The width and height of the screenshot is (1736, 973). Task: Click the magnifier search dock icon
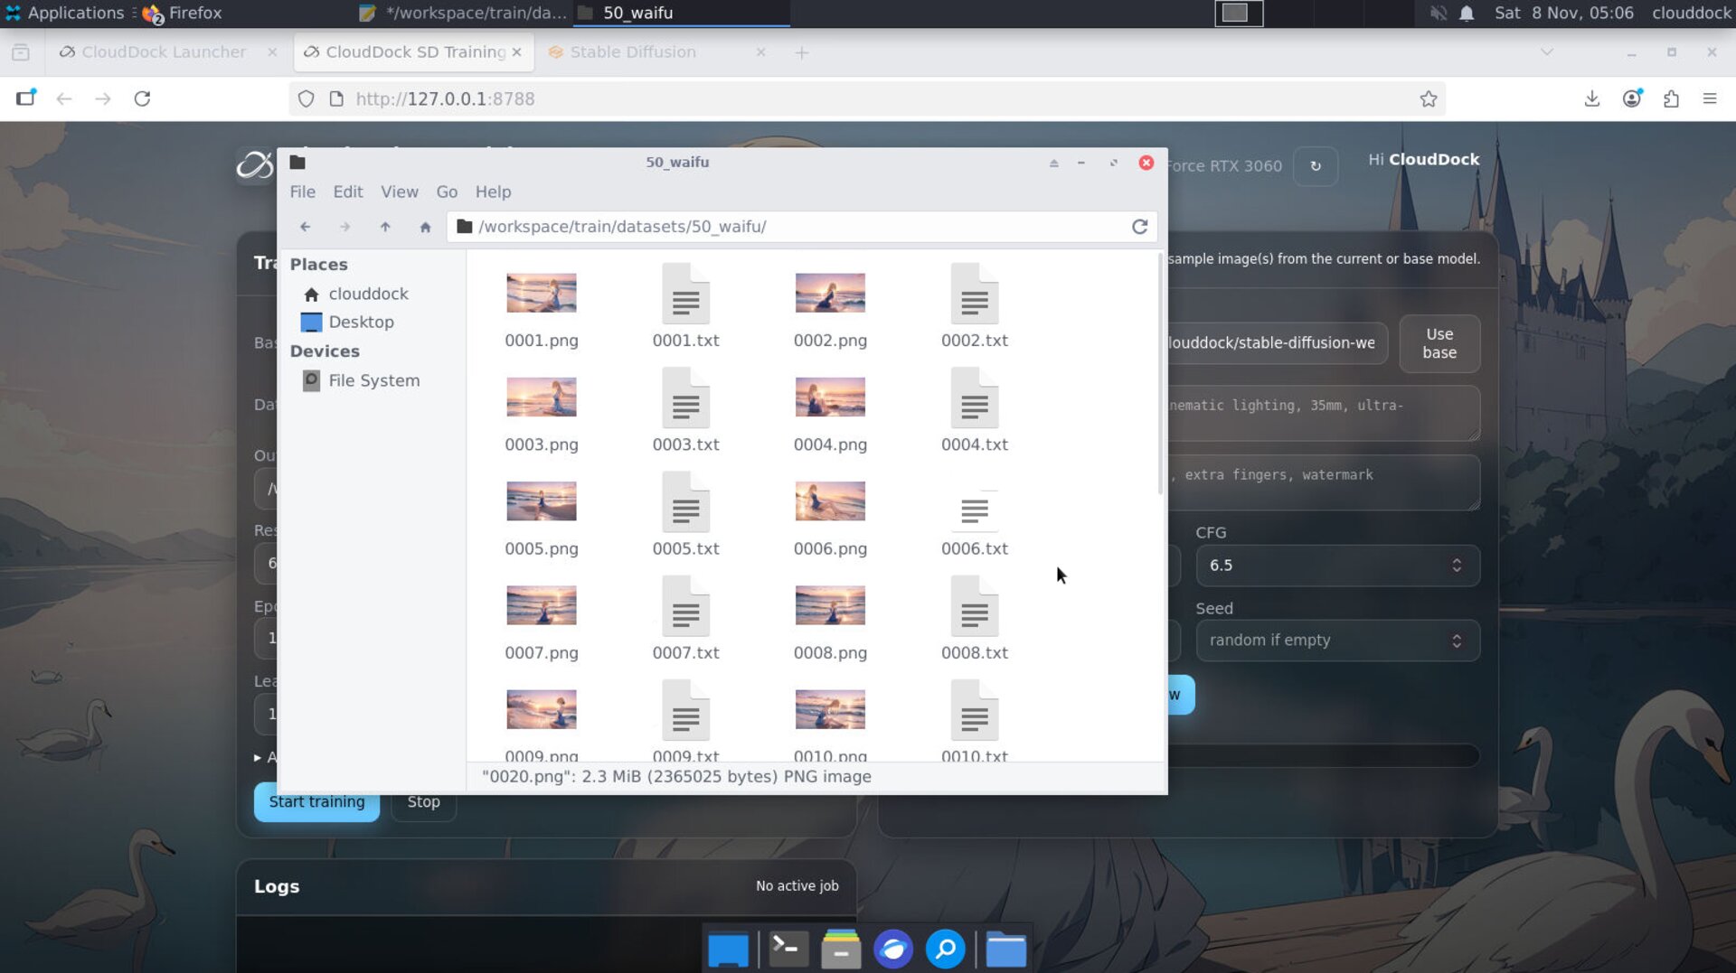(x=945, y=950)
